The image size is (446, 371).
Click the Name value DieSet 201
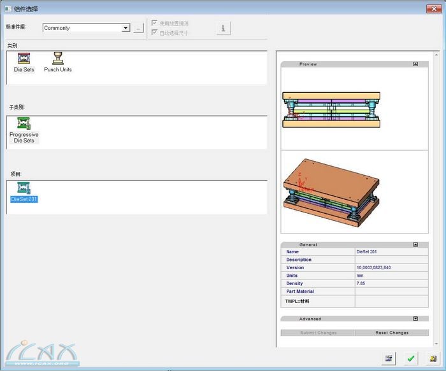pos(366,252)
